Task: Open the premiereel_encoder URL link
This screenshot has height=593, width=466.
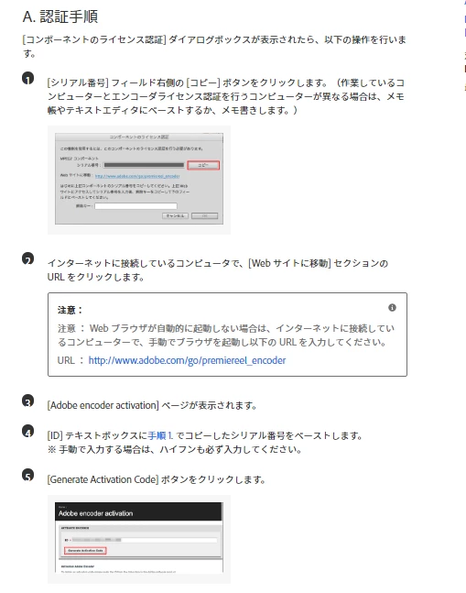Action: (187, 360)
